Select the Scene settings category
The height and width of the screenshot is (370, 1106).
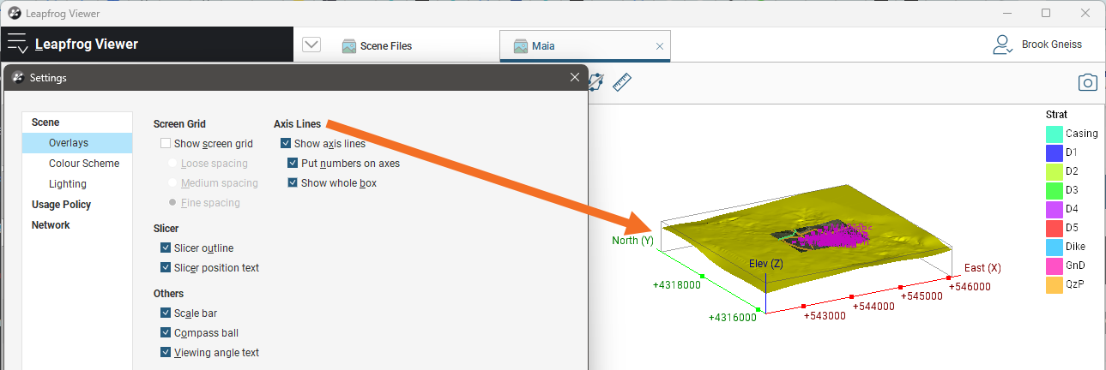point(45,122)
